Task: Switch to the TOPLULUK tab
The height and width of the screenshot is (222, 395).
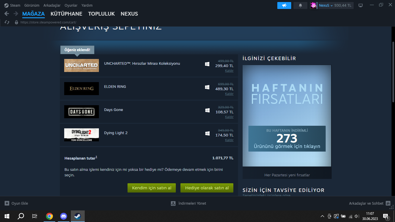Action: point(101,14)
